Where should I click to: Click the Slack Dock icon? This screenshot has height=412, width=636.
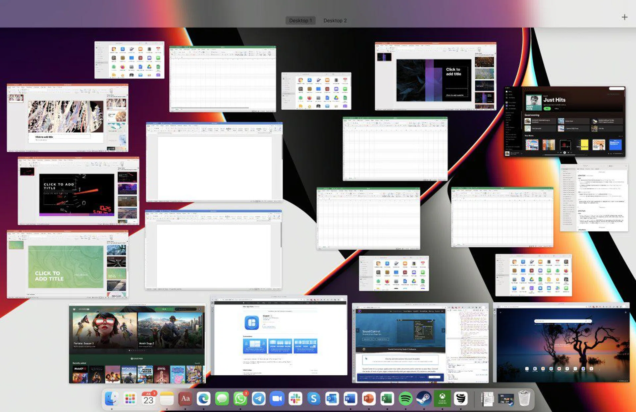[295, 399]
